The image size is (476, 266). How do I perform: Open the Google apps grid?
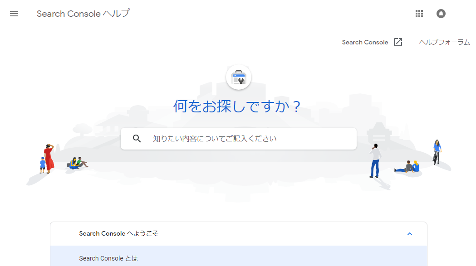point(419,14)
